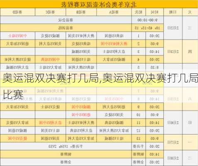Select the 2月7日 date cell
The height and width of the screenshot is (166, 198).
tap(173, 142)
